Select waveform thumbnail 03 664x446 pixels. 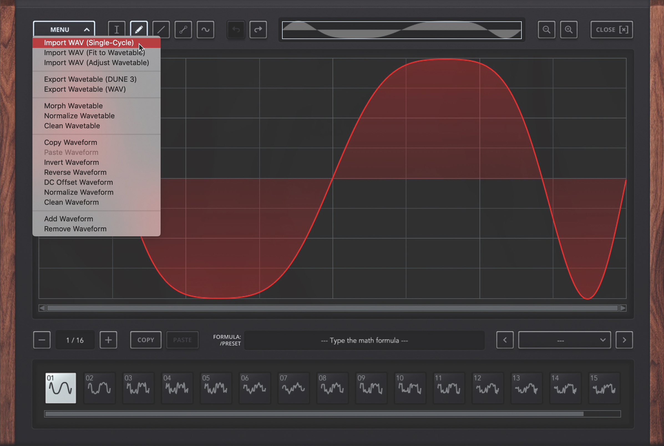[x=138, y=388]
